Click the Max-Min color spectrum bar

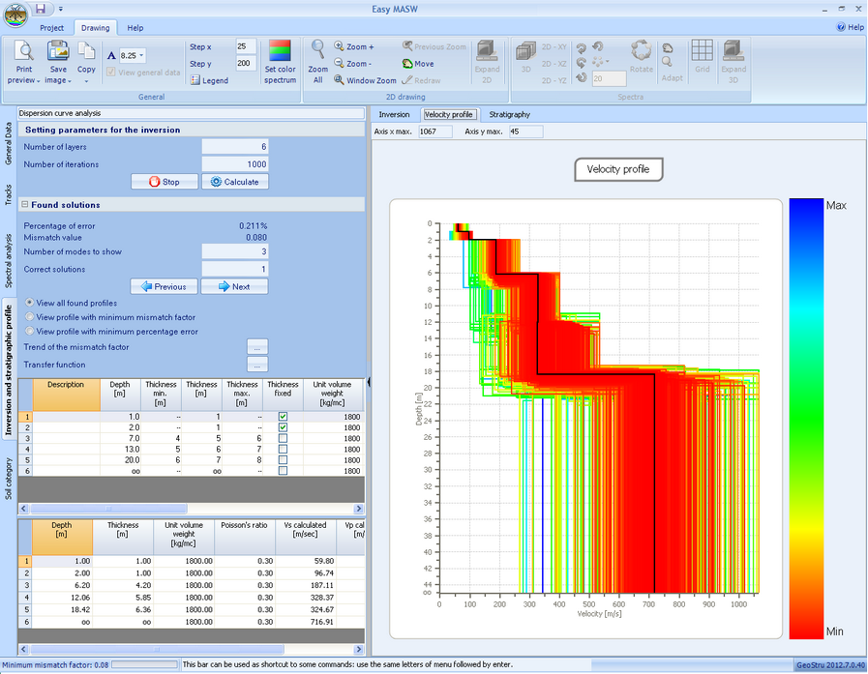point(806,419)
